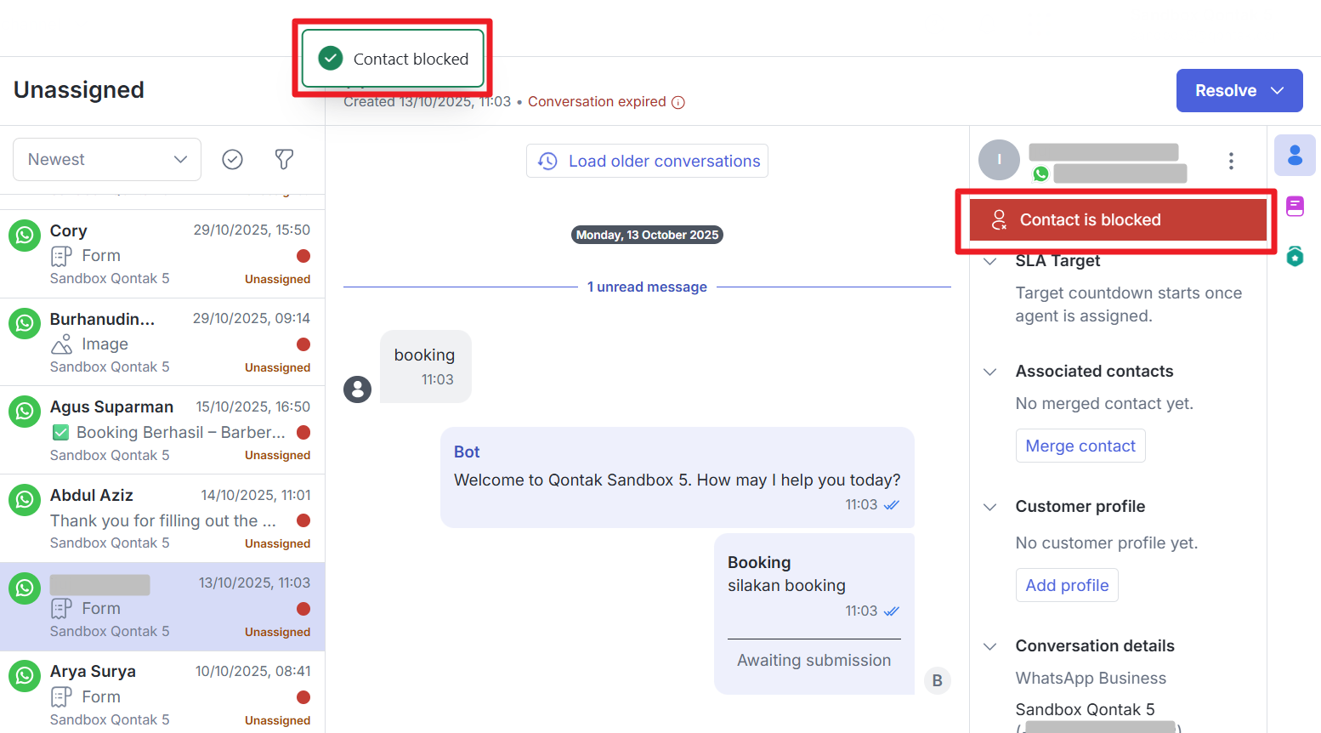1321x733 pixels.
Task: Click the Merge contact button
Action: pyautogui.click(x=1080, y=446)
